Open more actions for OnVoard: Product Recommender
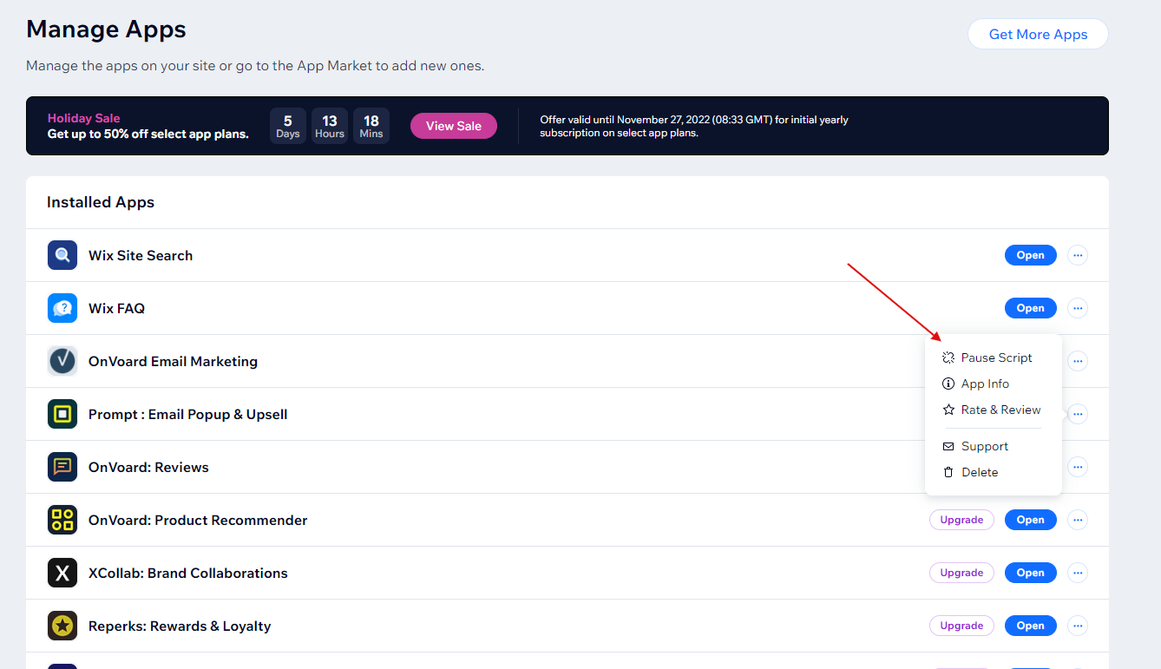 click(1078, 520)
